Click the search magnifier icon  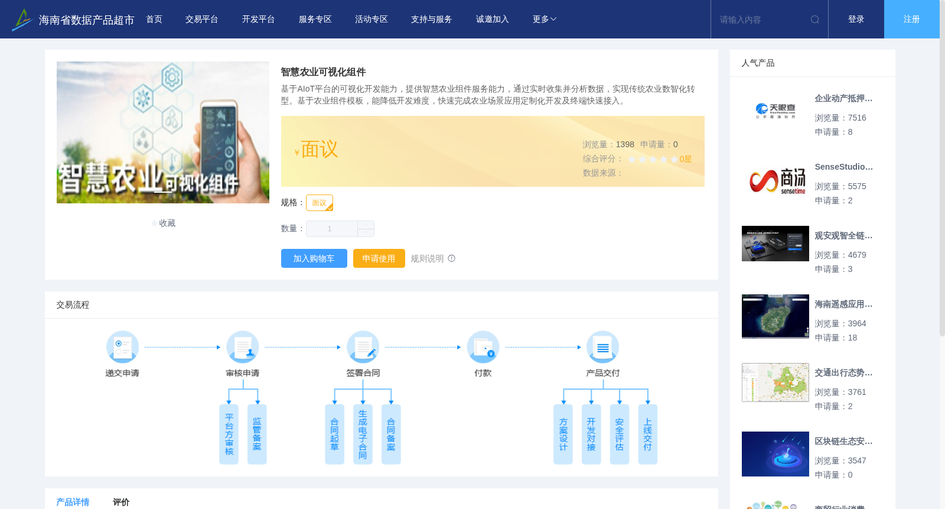tap(815, 20)
